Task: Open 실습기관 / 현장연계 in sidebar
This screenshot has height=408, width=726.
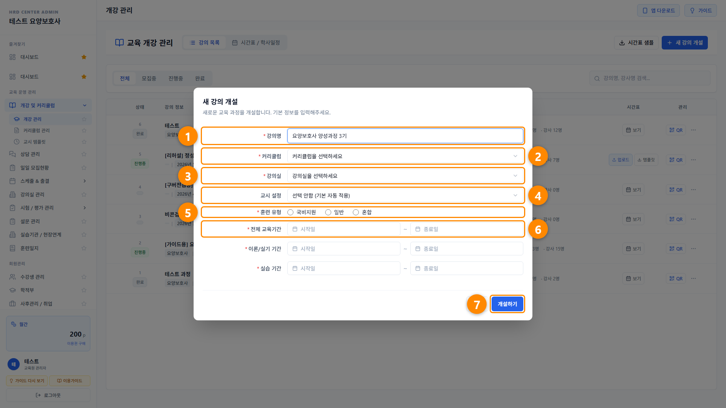Action: pyautogui.click(x=41, y=235)
